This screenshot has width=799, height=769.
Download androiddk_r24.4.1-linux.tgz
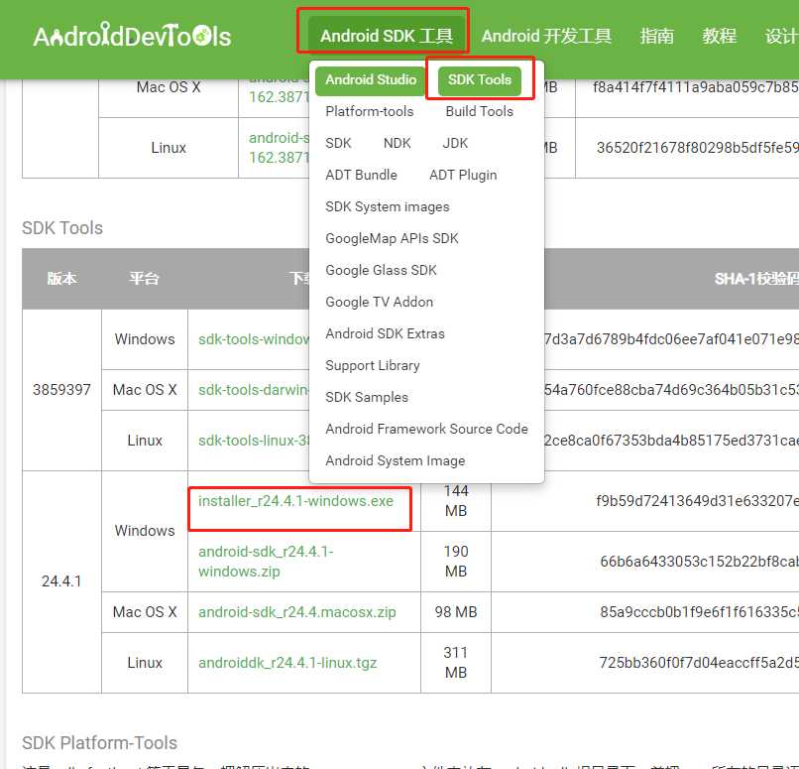click(x=287, y=663)
